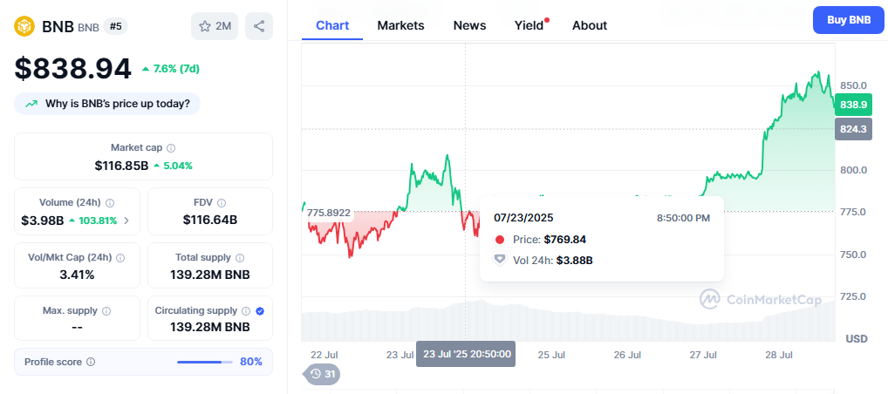The height and width of the screenshot is (394, 888).
Task: Click the share icon button
Action: [x=259, y=26]
